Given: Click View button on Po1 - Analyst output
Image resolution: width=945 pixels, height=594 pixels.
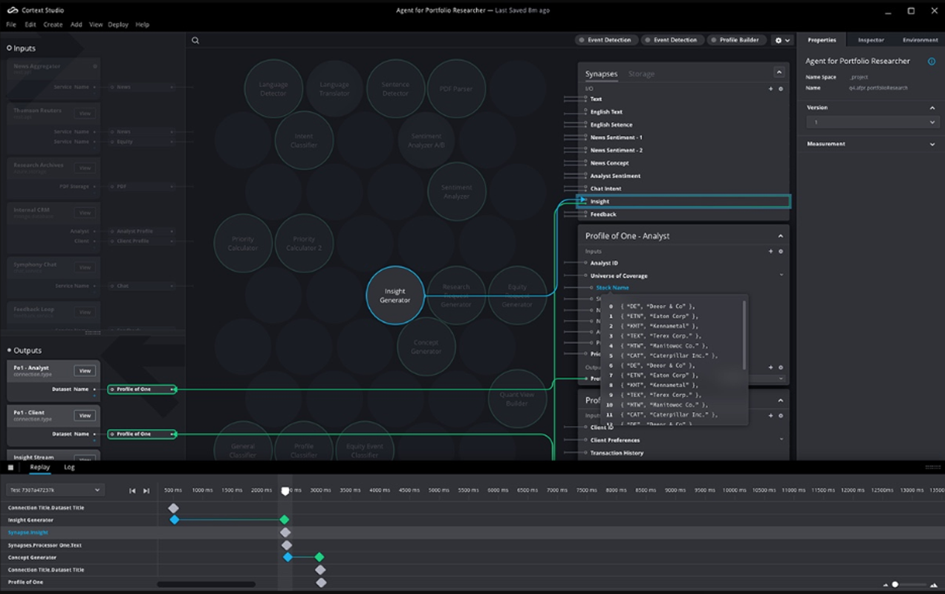Looking at the screenshot, I should [85, 371].
